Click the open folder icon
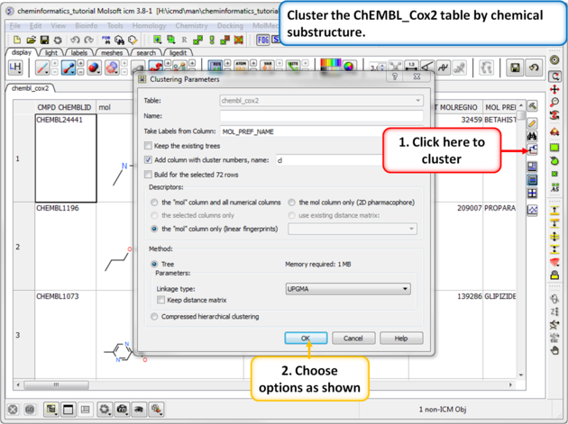 [31, 40]
